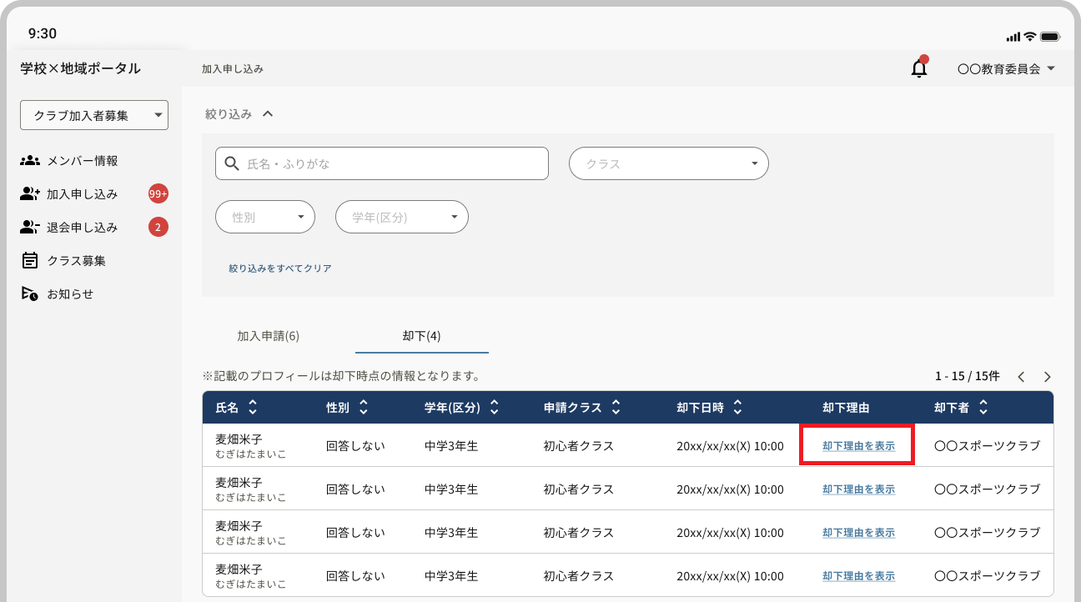Sort by 学年(区分) column arrows

(494, 408)
